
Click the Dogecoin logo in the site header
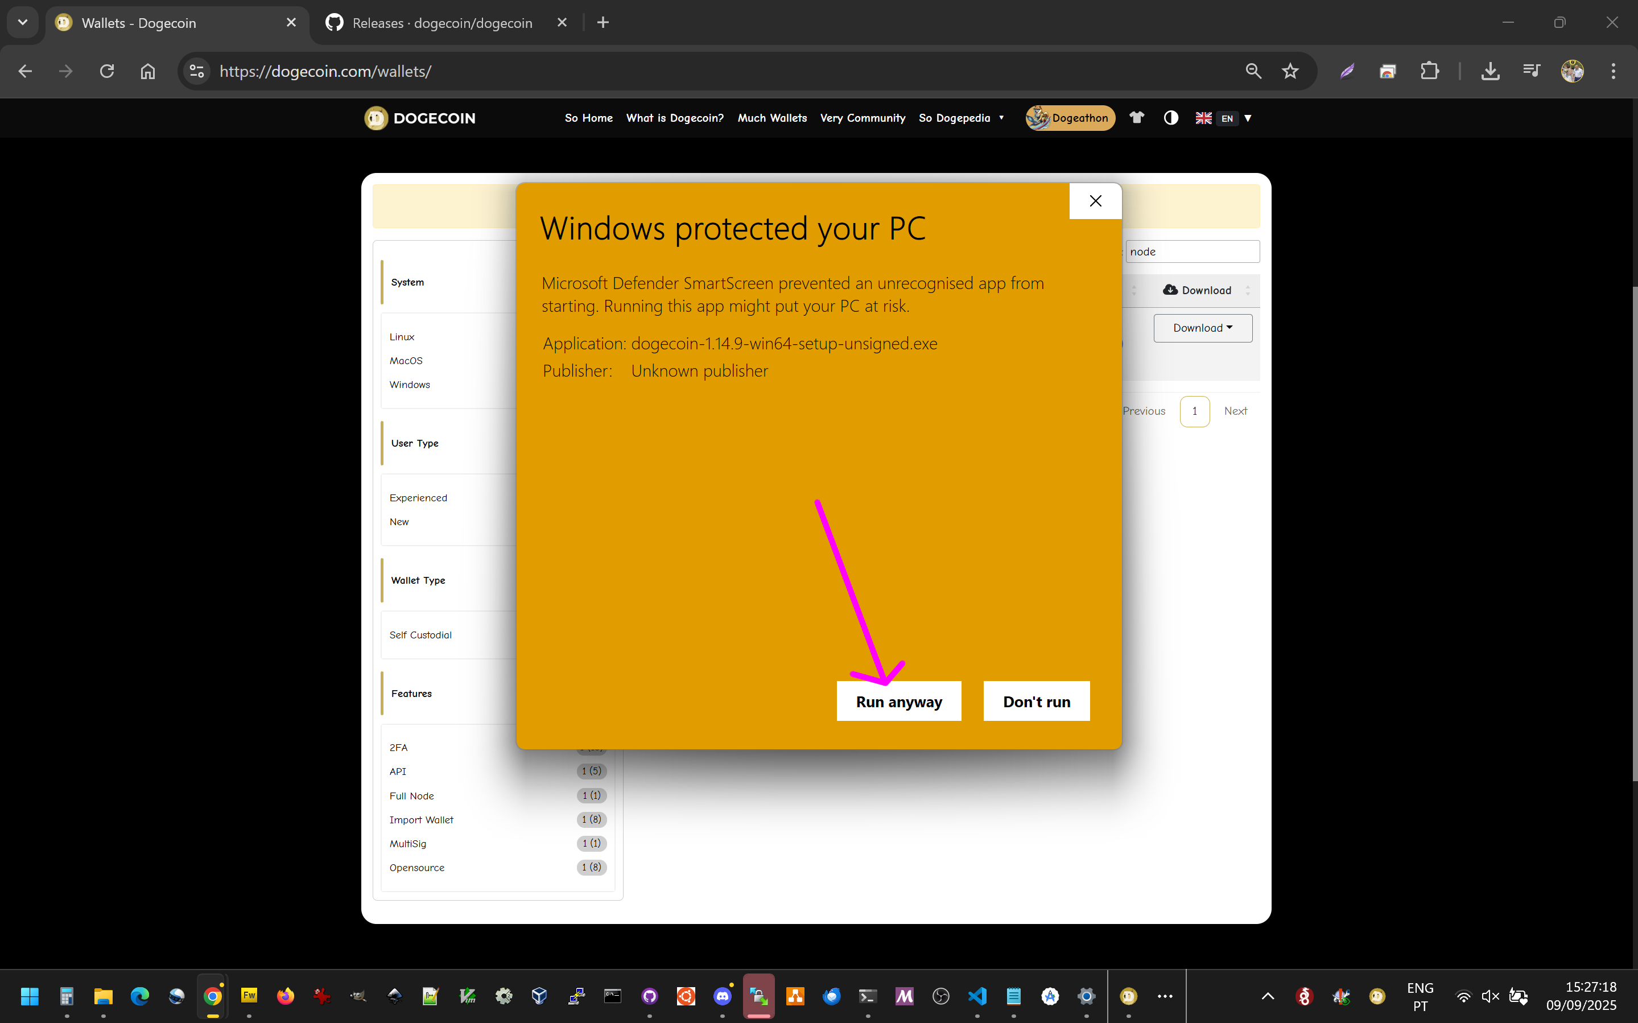click(420, 118)
